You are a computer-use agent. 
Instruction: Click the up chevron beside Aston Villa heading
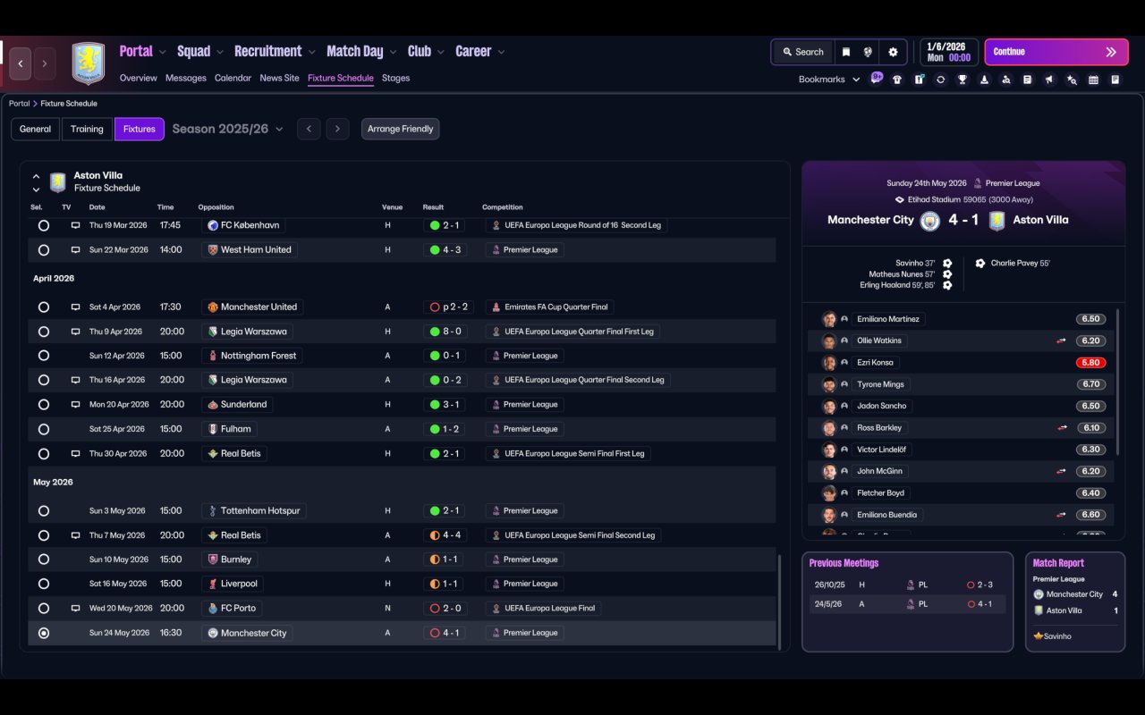click(36, 177)
